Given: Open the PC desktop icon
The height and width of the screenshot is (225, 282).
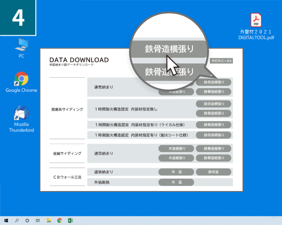Looking at the screenshot, I should pos(21,46).
